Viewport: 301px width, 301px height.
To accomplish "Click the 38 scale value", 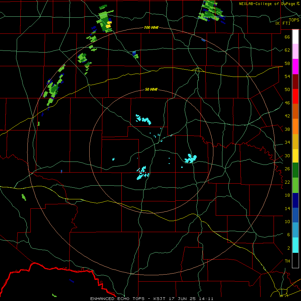I will 287,129.
